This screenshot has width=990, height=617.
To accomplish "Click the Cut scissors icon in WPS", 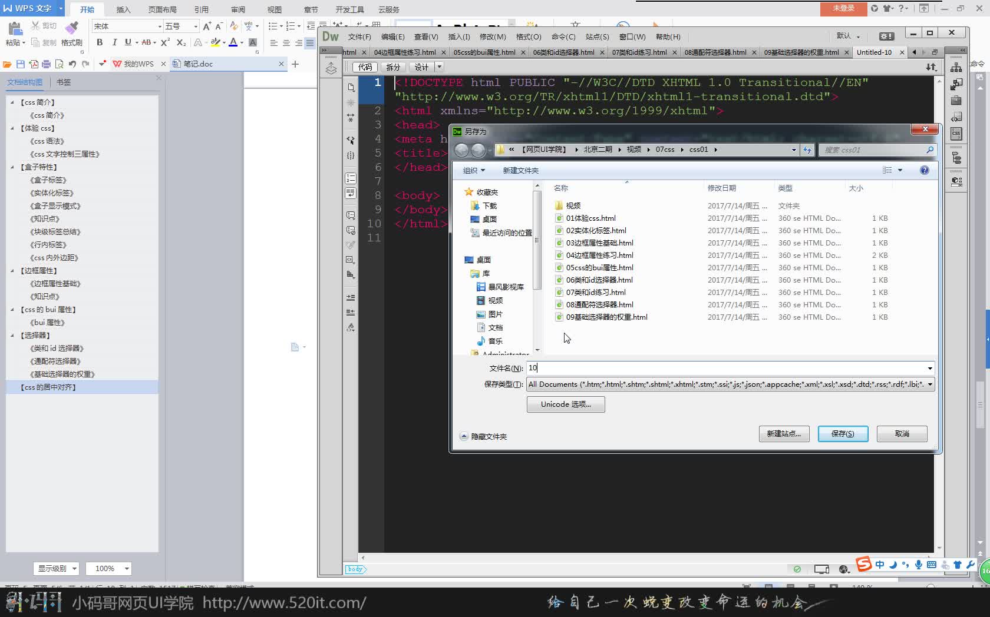I will (35, 26).
